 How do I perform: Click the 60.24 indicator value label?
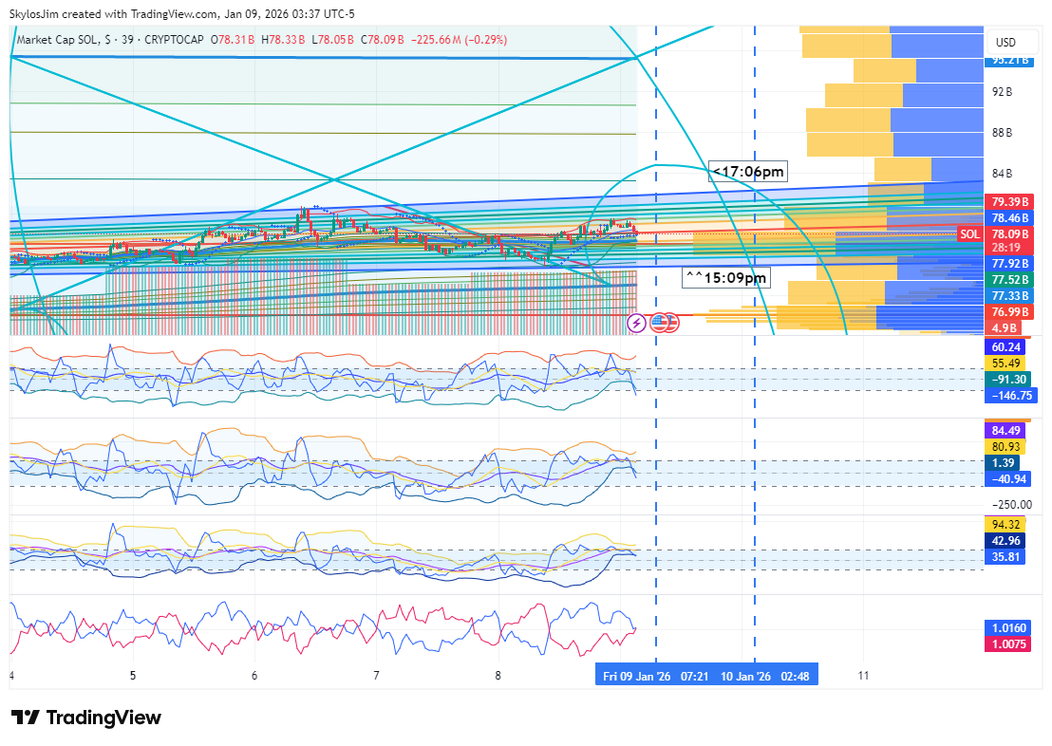(x=1005, y=347)
